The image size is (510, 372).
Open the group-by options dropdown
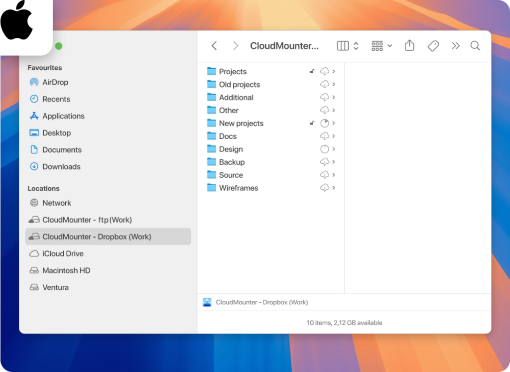[382, 46]
